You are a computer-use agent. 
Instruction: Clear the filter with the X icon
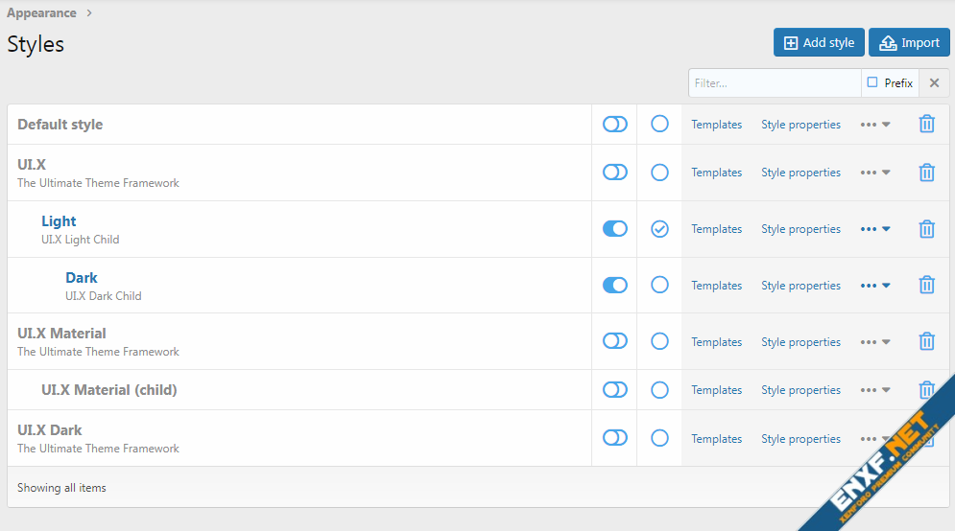[x=934, y=83]
